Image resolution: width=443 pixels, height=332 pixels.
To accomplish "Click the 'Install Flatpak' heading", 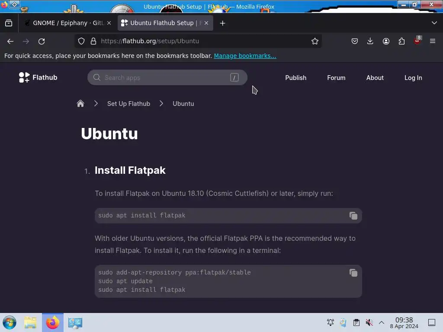I will coord(130,170).
